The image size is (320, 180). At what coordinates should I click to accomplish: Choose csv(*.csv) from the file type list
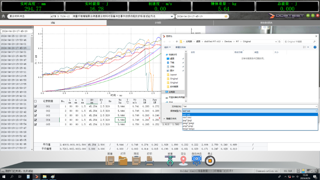point(187,117)
